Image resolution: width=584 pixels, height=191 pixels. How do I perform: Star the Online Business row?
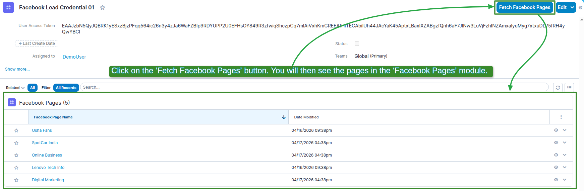(16, 155)
